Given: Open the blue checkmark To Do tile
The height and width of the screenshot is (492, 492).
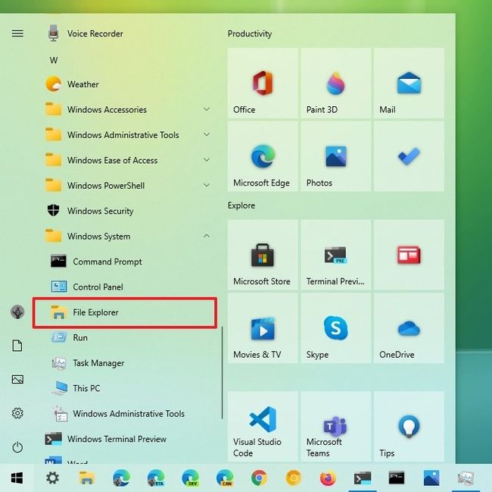Looking at the screenshot, I should 409,156.
